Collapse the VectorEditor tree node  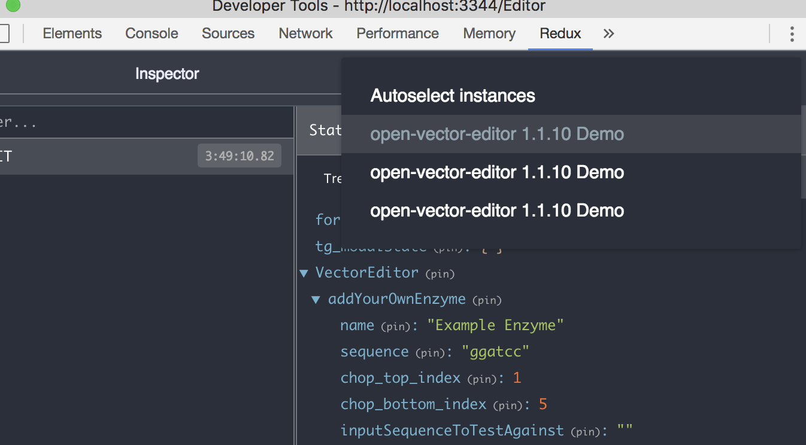point(304,273)
